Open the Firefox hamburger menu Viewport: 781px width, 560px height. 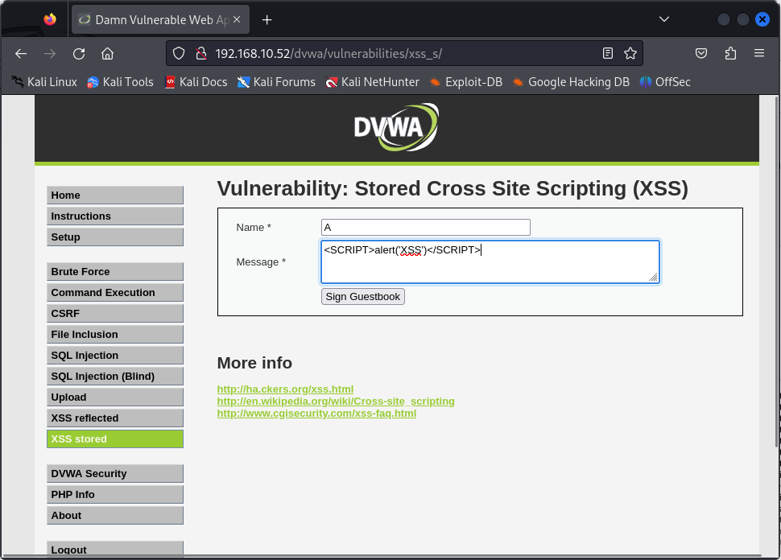pos(759,53)
